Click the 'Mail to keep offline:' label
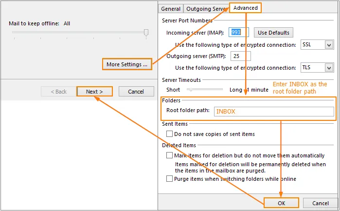The width and height of the screenshot is (340, 211). point(34,23)
